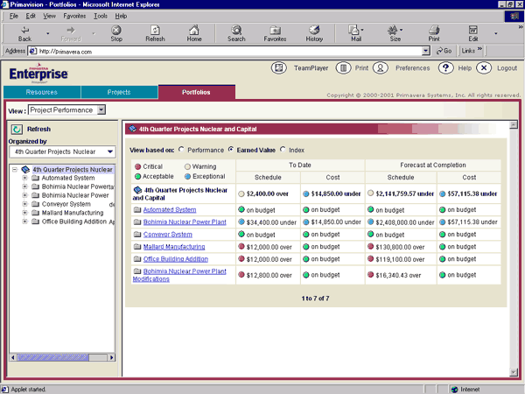Click the browser Print toolbar icon
The width and height of the screenshot is (525, 394).
pyautogui.click(x=434, y=30)
